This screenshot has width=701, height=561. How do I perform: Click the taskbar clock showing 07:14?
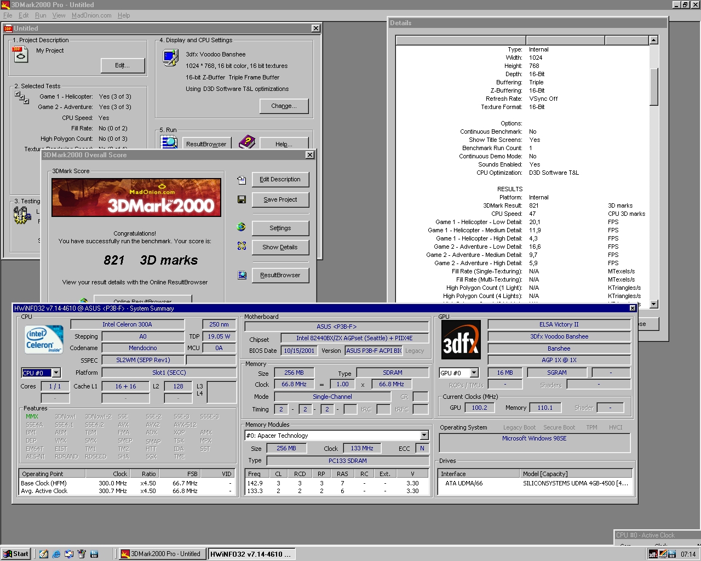click(688, 554)
